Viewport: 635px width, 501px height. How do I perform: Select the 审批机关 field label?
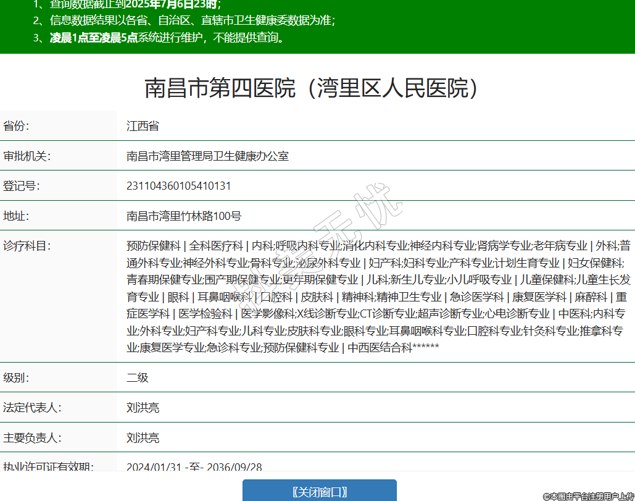[x=27, y=156]
